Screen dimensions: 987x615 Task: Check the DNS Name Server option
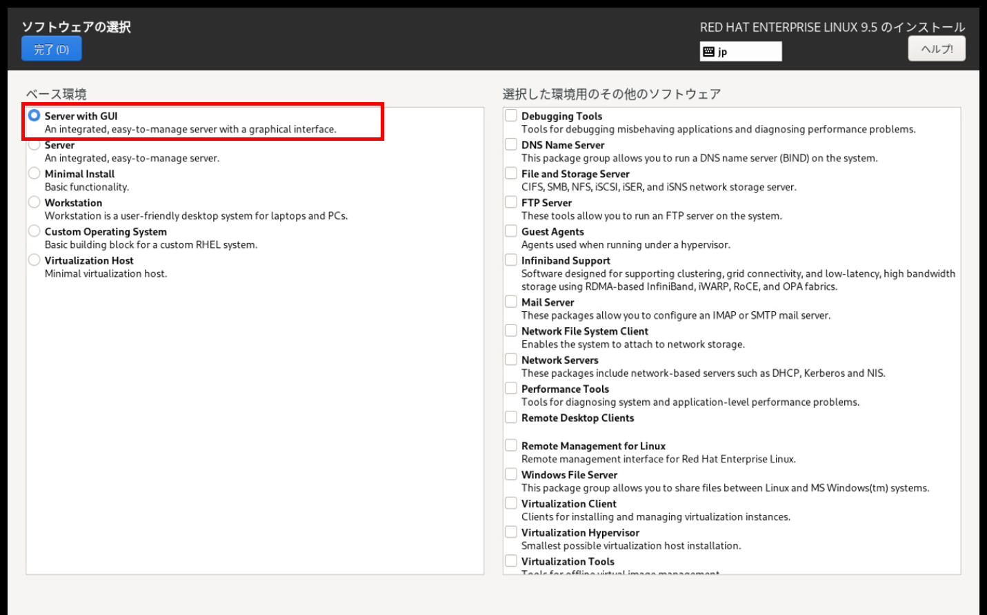[x=510, y=144]
